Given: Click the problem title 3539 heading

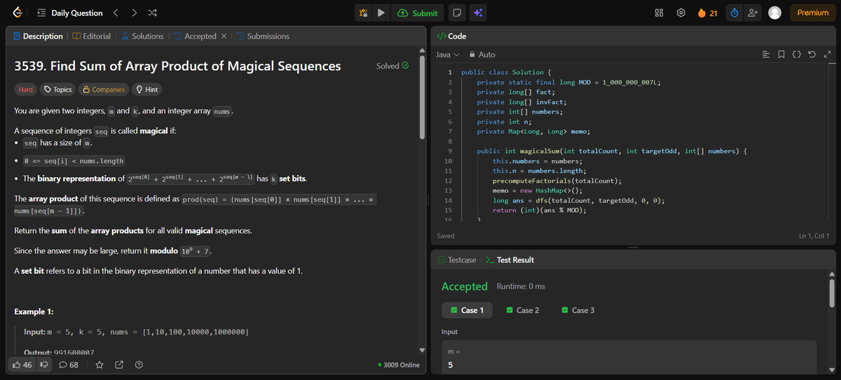Looking at the screenshot, I should [178, 66].
